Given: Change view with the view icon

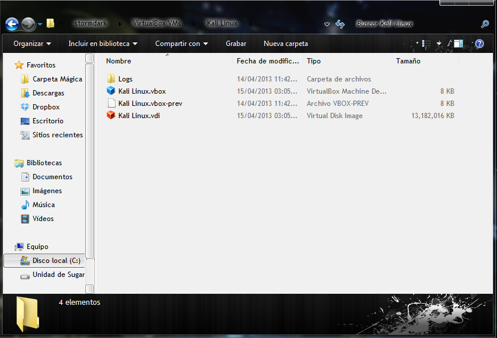Looking at the screenshot, I should coord(426,44).
